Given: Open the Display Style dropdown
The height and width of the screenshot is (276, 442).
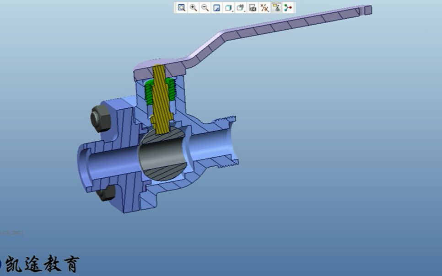Looking at the screenshot, I should pos(229,8).
